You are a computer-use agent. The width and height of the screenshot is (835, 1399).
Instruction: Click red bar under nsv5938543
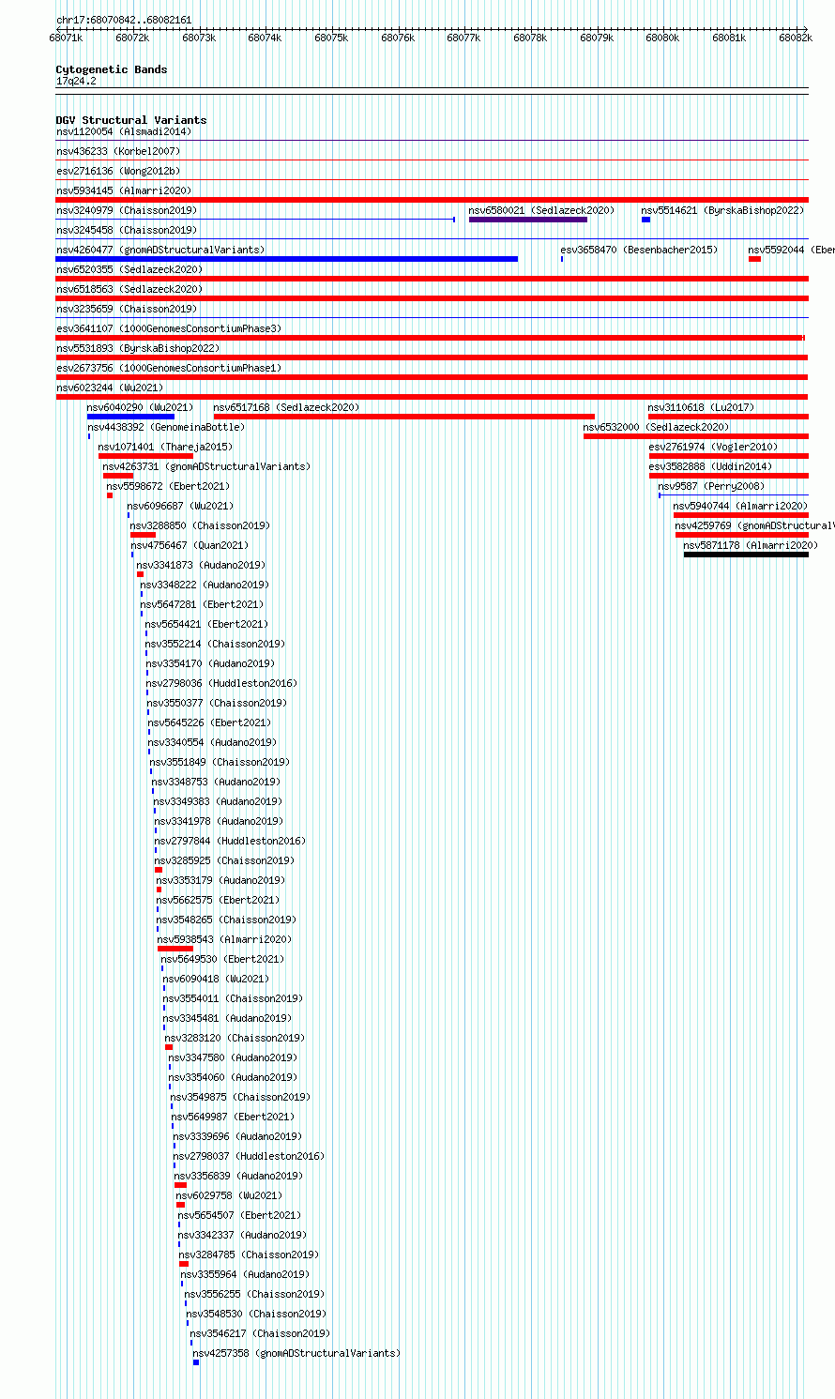[x=175, y=949]
